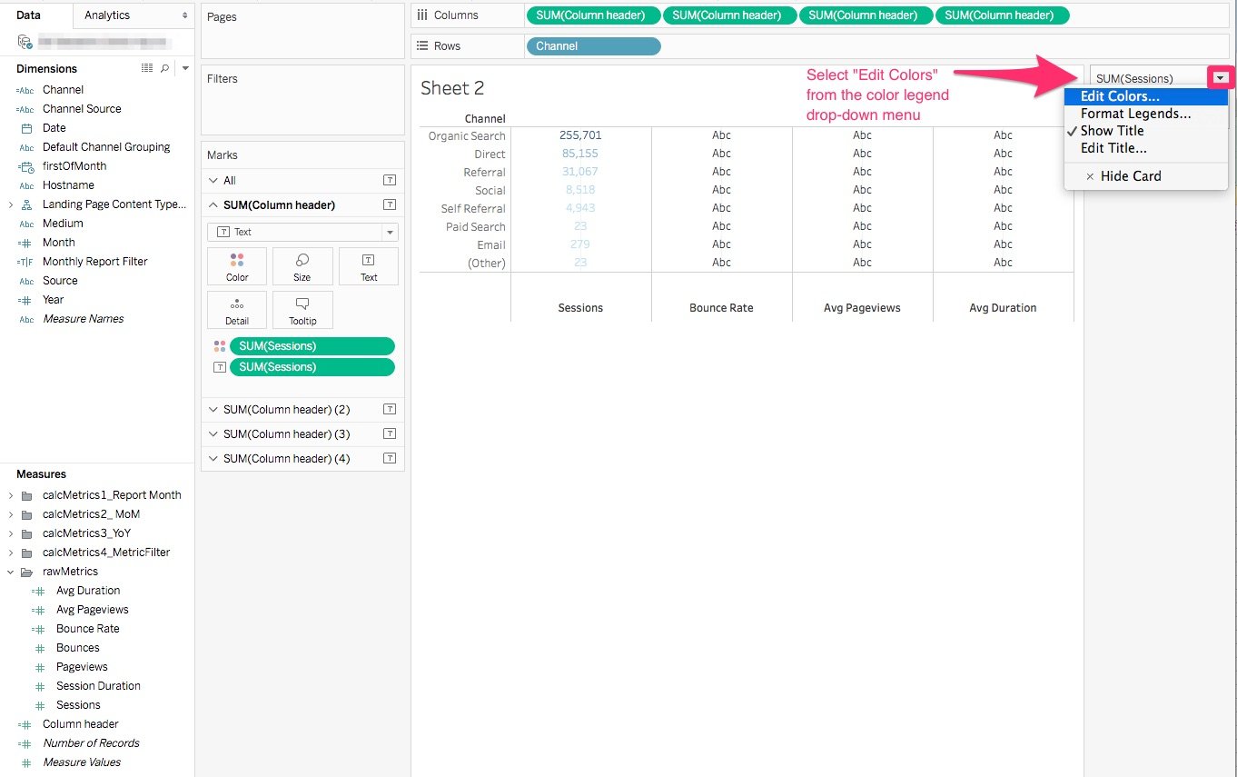Viewport: 1237px width, 777px height.
Task: Switch to the Analytics tab
Action: (x=106, y=15)
